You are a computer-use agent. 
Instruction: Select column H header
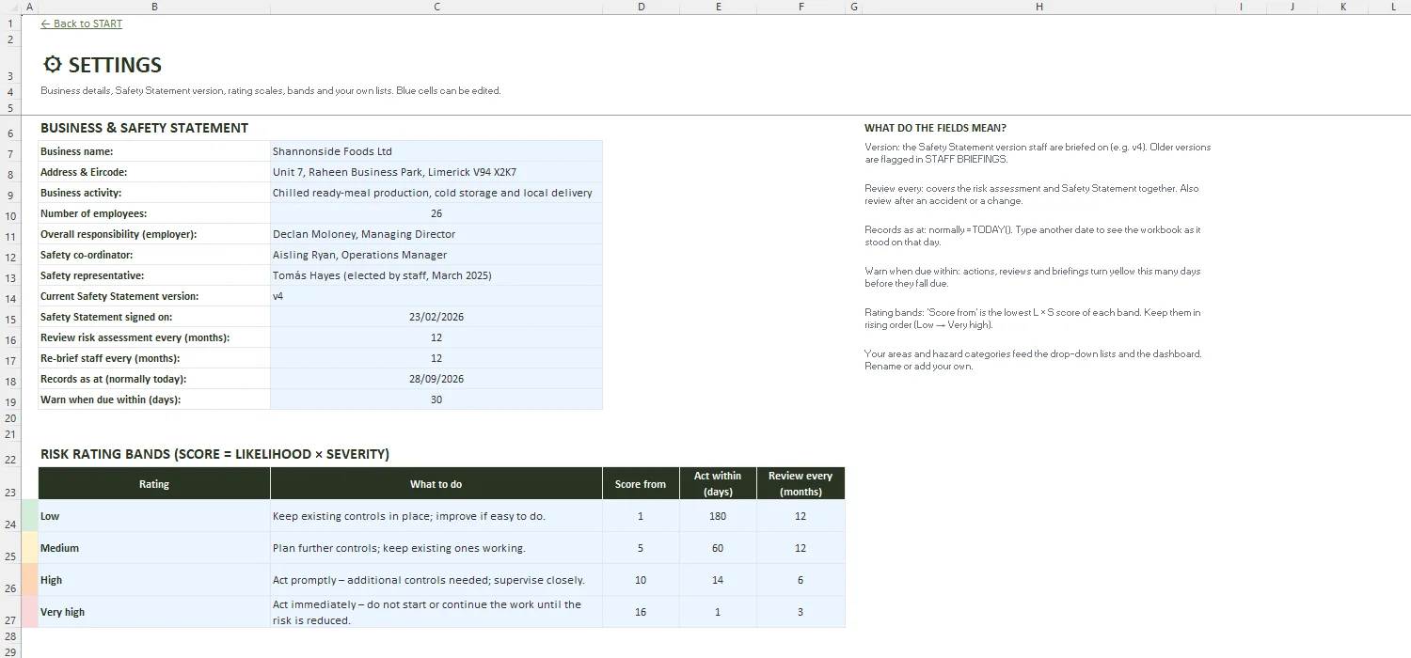tap(1038, 7)
